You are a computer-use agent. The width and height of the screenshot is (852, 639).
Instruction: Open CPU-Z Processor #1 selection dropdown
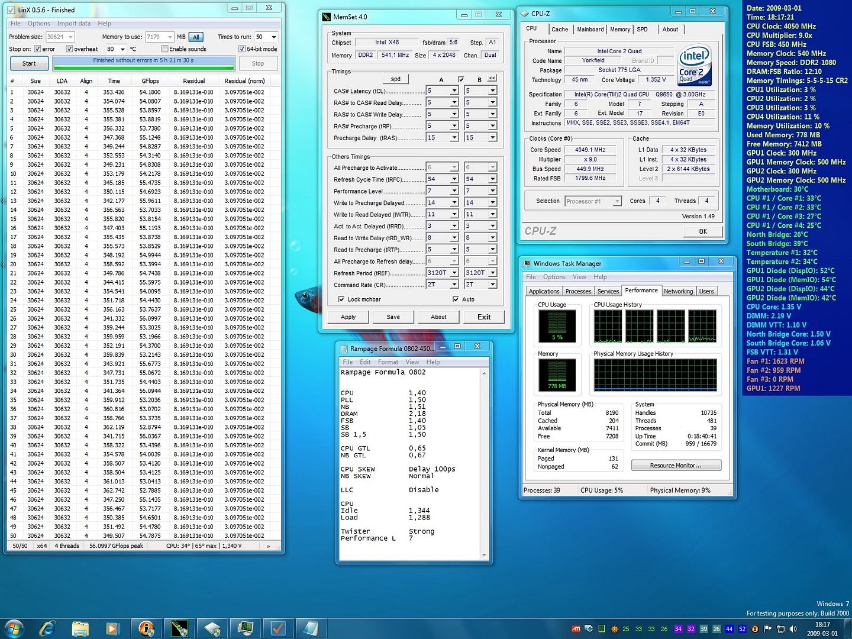[x=617, y=201]
